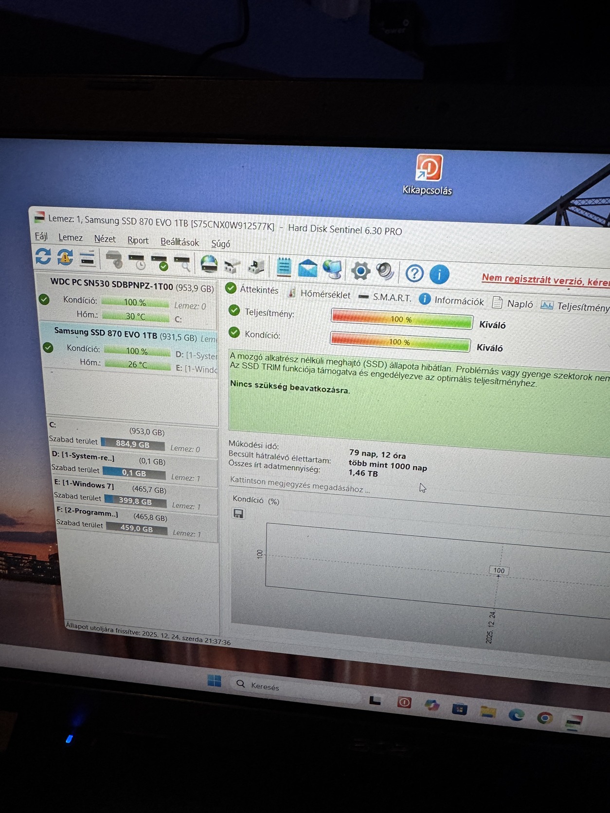
Task: Click the printer-like toolbar icon before notepad
Action: [256, 266]
